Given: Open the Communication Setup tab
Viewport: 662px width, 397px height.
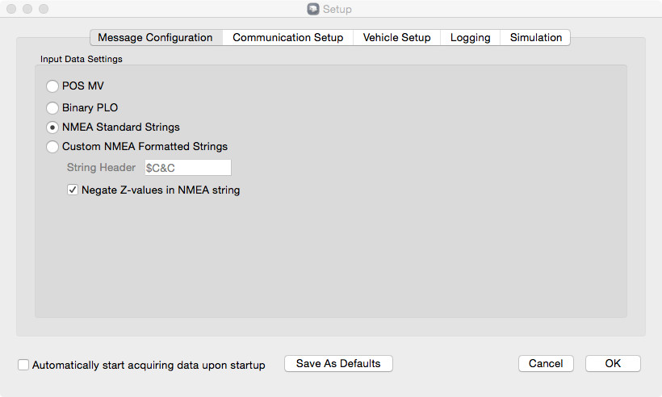Looking at the screenshot, I should (x=287, y=38).
